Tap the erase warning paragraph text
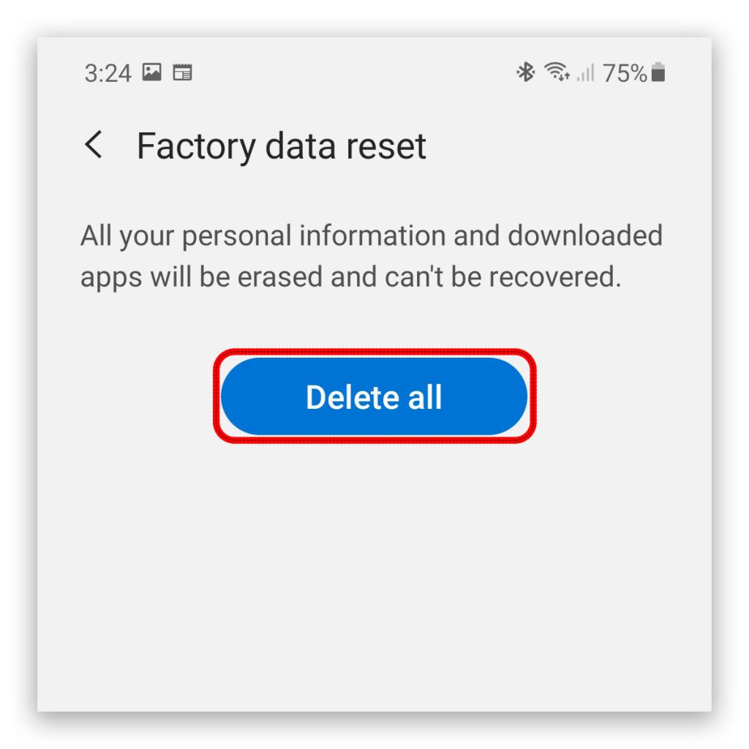 [371, 256]
